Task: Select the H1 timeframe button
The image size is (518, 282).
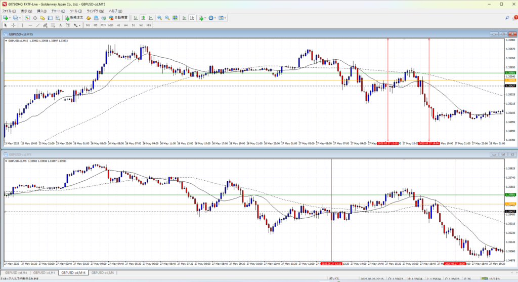Action: coord(118,25)
